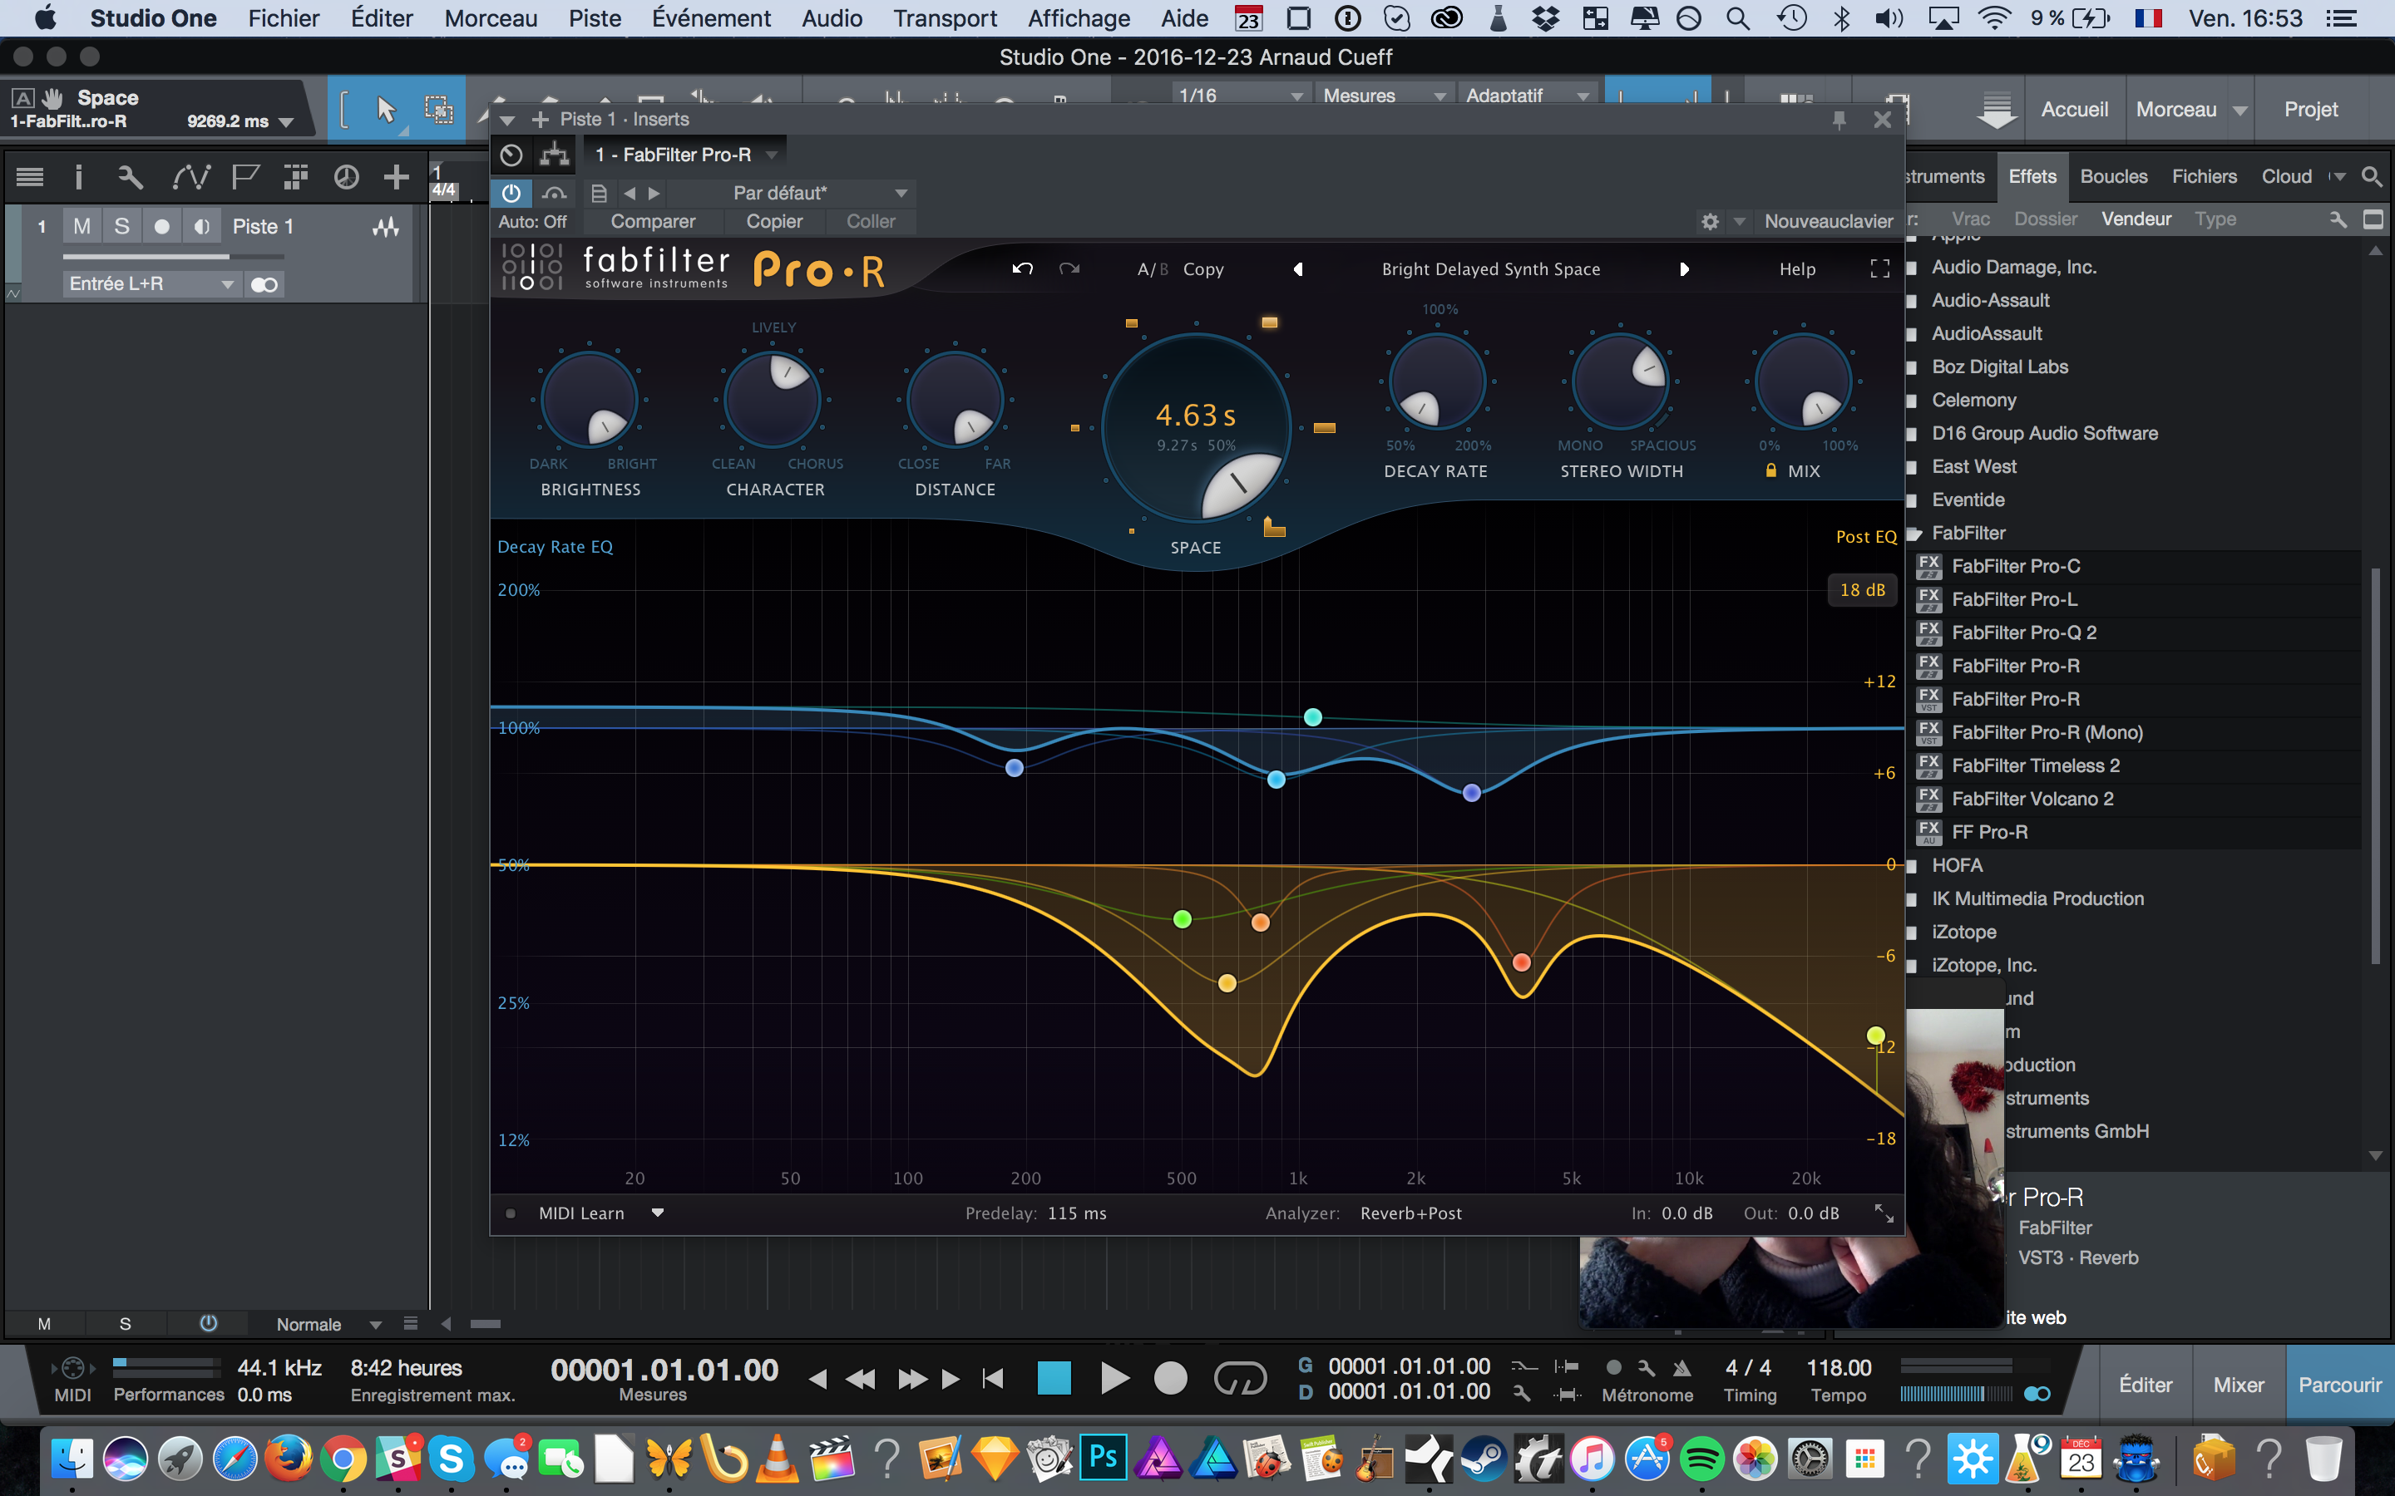Image resolution: width=2395 pixels, height=1496 pixels.
Task: Turn the MIX knob in Pro-R
Action: click(x=1803, y=381)
